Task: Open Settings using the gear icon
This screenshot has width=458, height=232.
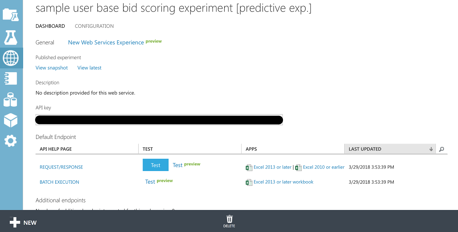Action: pos(11,141)
